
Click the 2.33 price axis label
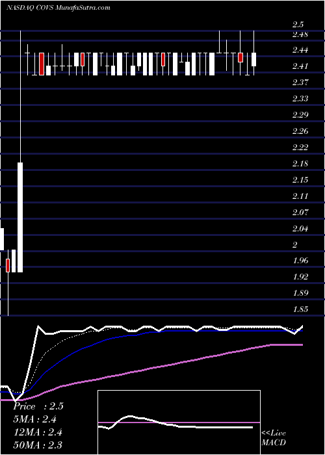pyautogui.click(x=300, y=99)
